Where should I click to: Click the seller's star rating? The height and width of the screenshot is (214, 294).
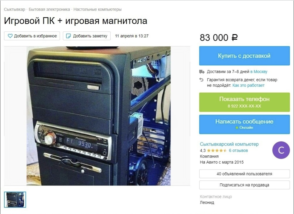pos(217,151)
